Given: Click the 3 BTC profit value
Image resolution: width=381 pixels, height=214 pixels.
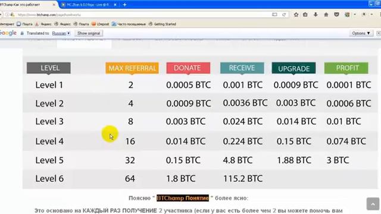Looking at the screenshot, I should tap(338, 160).
